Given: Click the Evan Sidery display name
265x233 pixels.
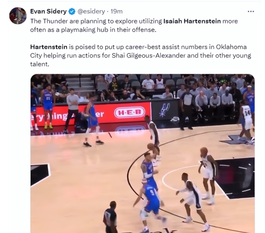Looking at the screenshot, I should [48, 11].
